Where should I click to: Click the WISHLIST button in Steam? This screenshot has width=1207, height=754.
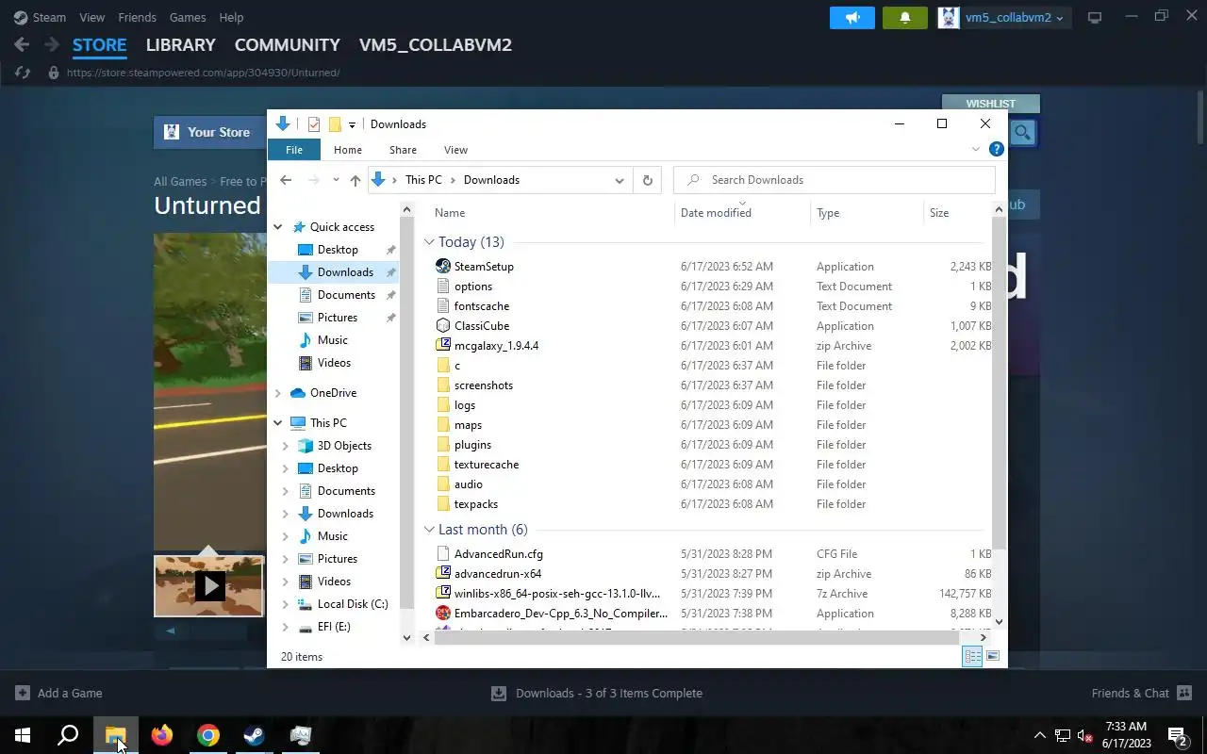(x=991, y=104)
